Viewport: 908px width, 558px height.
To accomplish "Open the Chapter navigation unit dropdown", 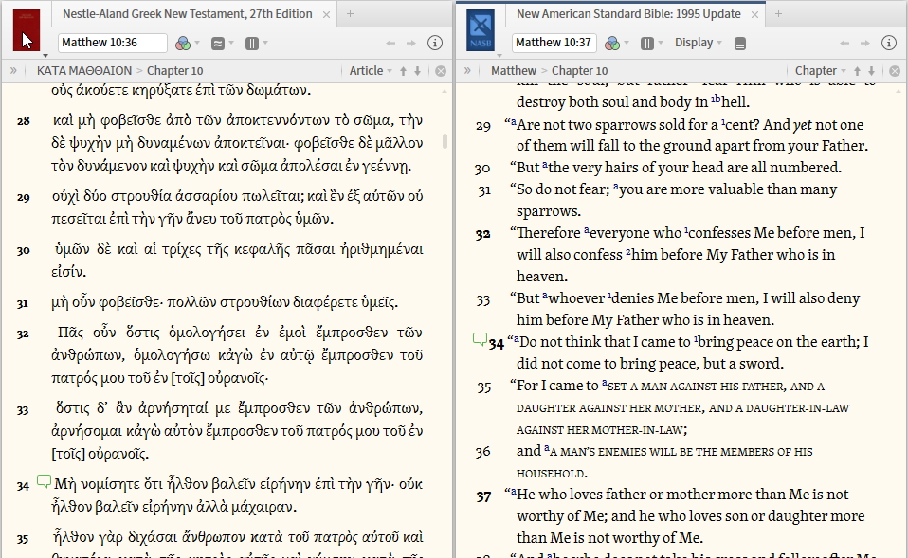I will 821,71.
